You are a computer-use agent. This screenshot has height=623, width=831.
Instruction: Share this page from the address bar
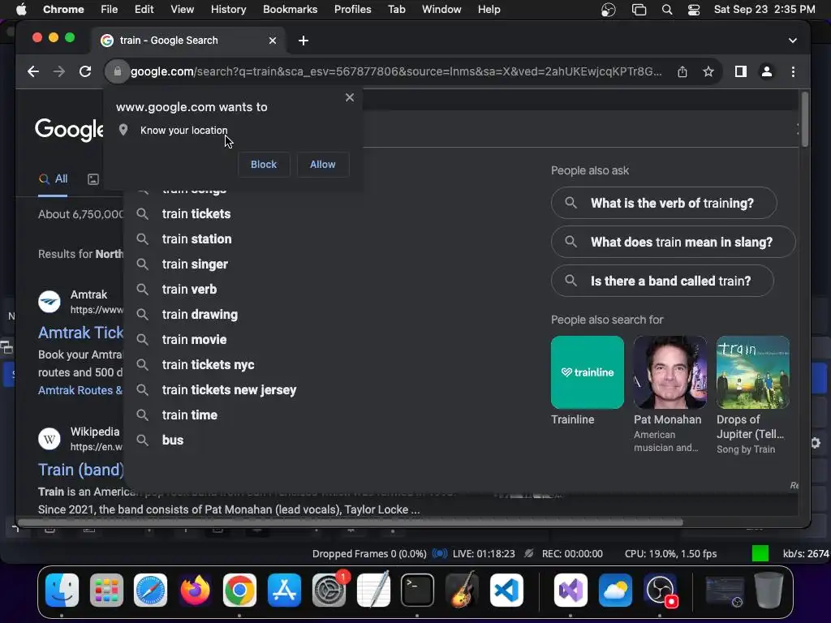coord(682,71)
